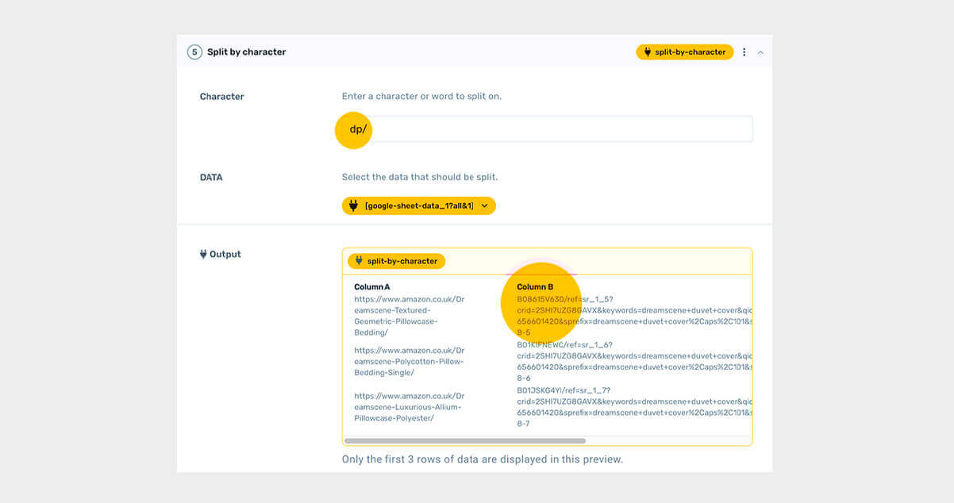This screenshot has height=503, width=954.
Task: Select the highlighted dp/ value in the input
Action: point(354,128)
